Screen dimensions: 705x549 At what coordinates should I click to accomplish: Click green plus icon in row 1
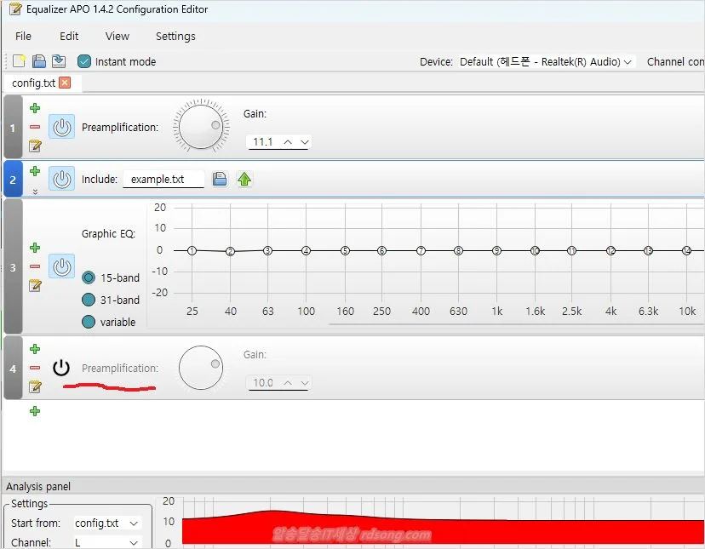35,108
